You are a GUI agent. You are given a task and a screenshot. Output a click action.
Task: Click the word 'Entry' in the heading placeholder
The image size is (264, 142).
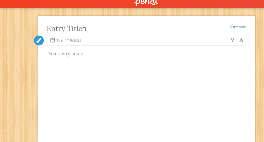[56, 28]
